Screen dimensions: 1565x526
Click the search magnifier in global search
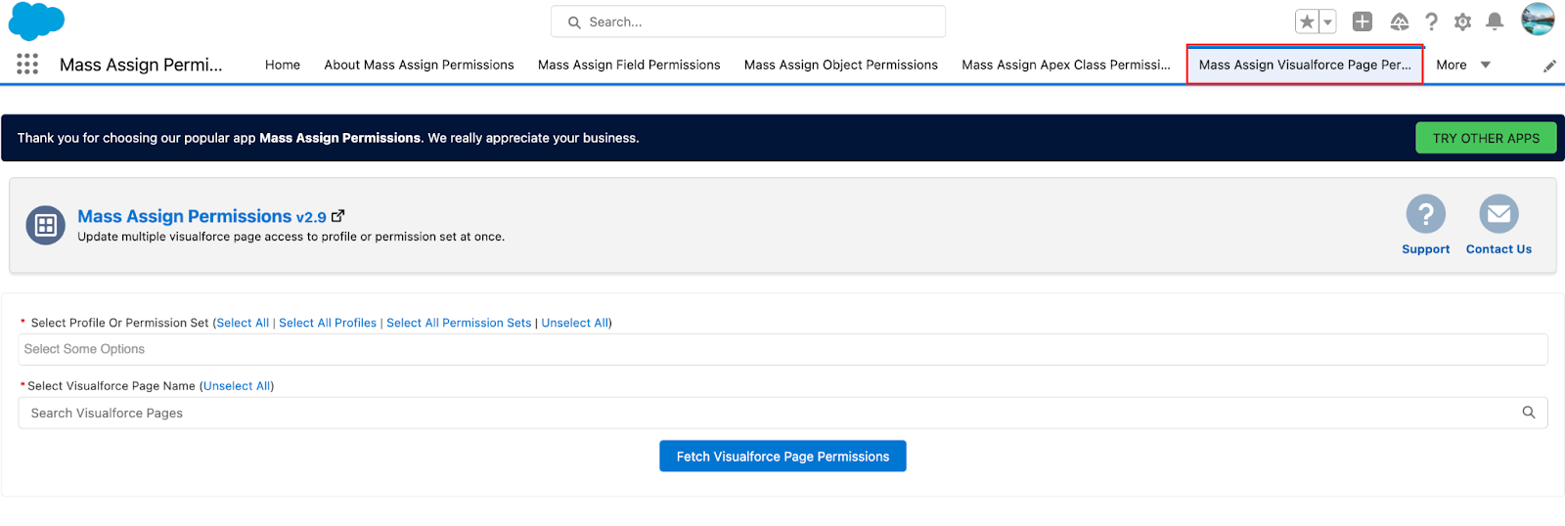[x=574, y=22]
